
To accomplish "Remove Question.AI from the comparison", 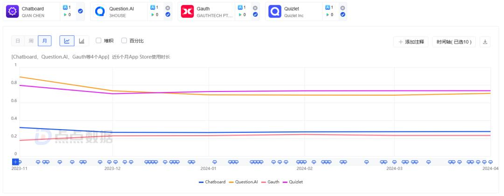I will point(168,8).
